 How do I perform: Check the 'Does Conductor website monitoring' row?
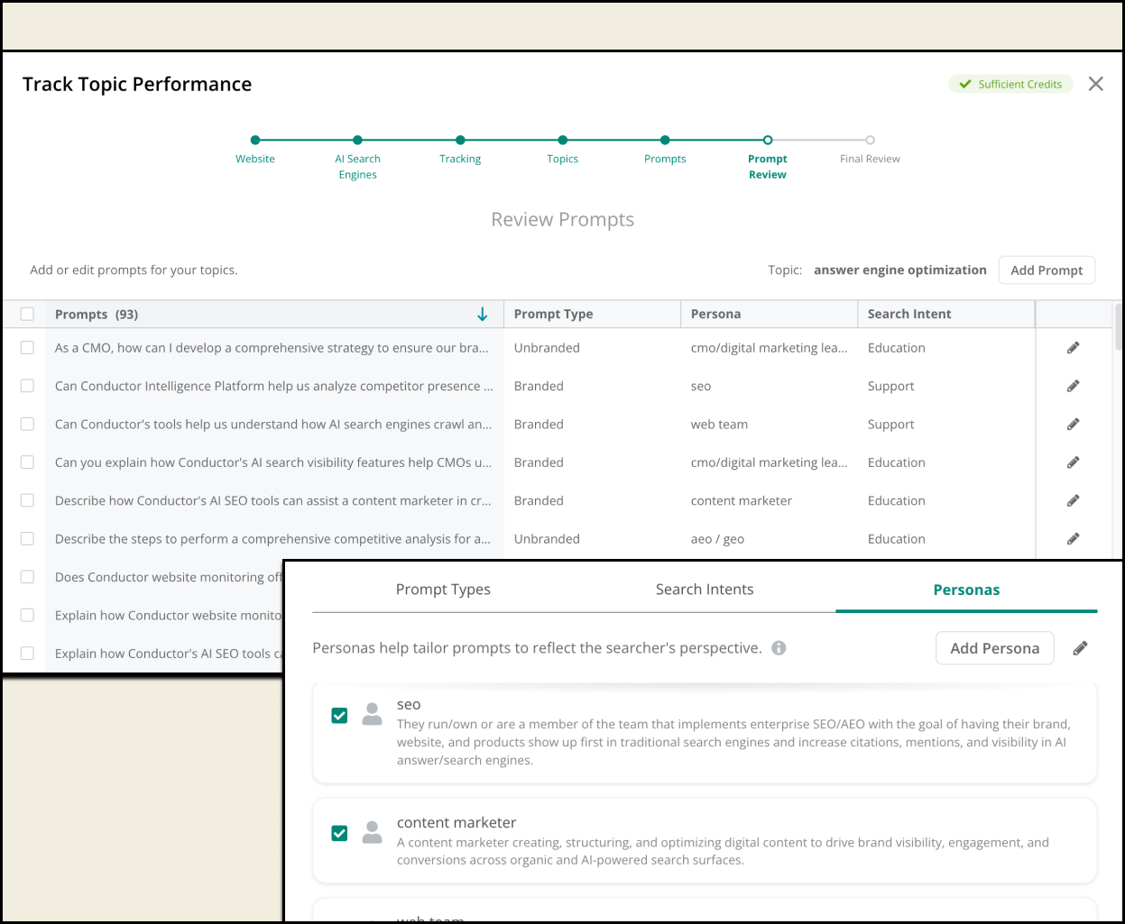27,577
